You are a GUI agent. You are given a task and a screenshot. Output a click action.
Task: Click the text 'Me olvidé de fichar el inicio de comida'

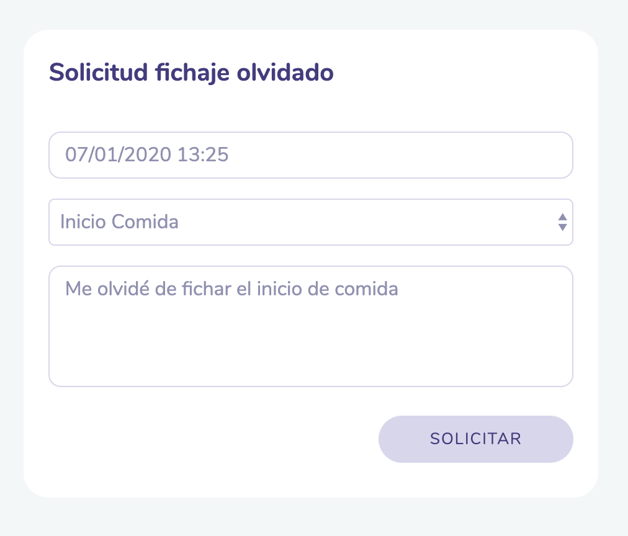231,289
